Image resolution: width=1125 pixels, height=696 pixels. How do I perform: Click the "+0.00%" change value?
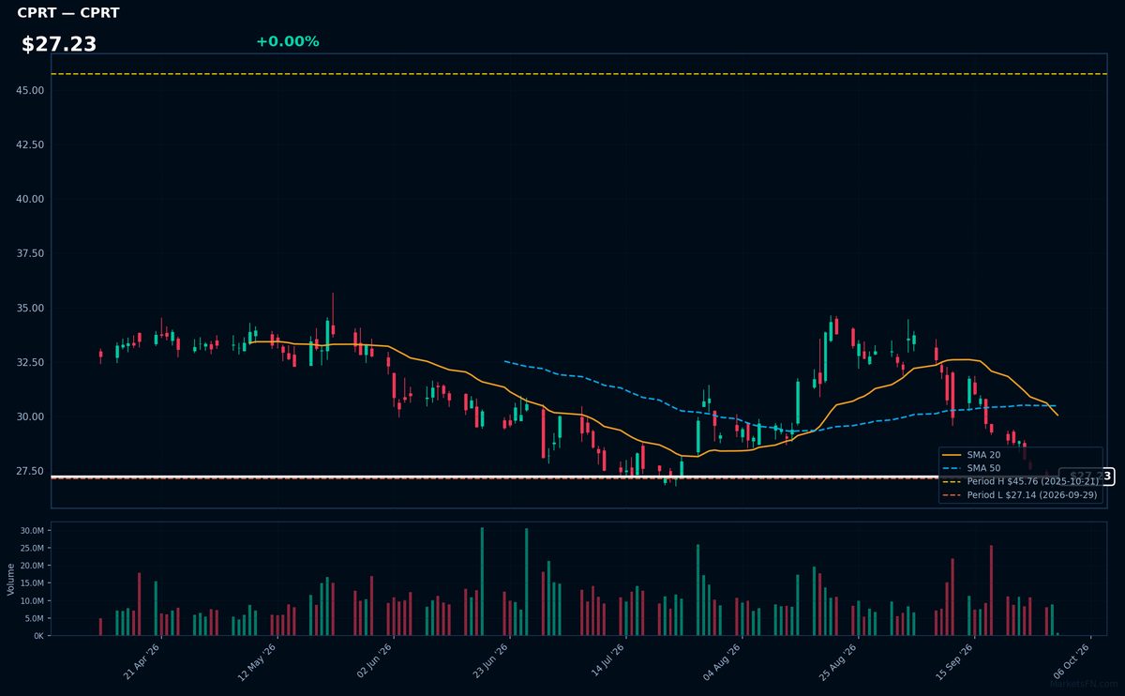click(x=287, y=41)
